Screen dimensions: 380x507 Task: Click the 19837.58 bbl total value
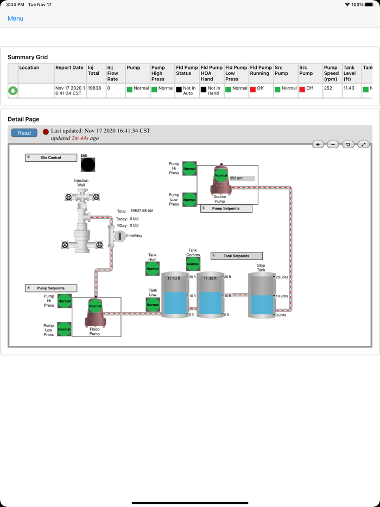click(x=142, y=211)
